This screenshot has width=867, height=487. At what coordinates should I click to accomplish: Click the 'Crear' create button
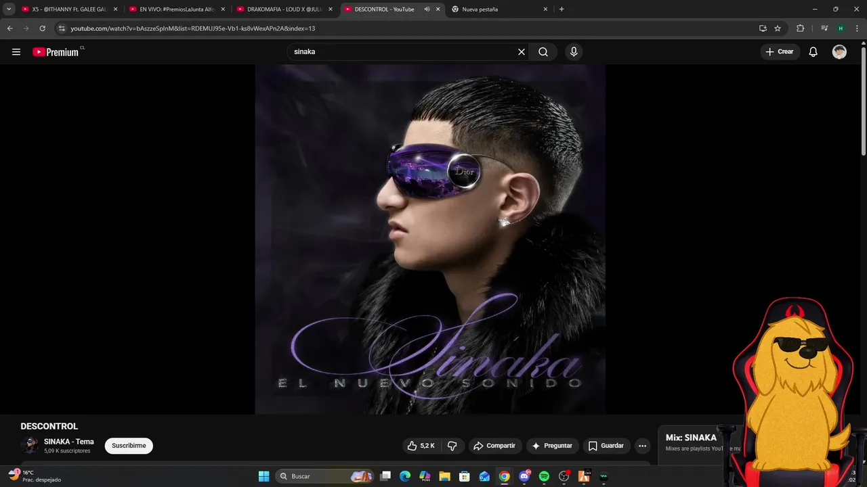coord(780,52)
